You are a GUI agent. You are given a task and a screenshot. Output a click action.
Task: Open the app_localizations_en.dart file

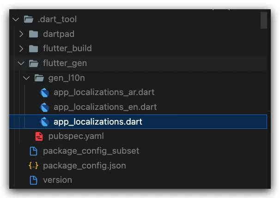(x=105, y=107)
